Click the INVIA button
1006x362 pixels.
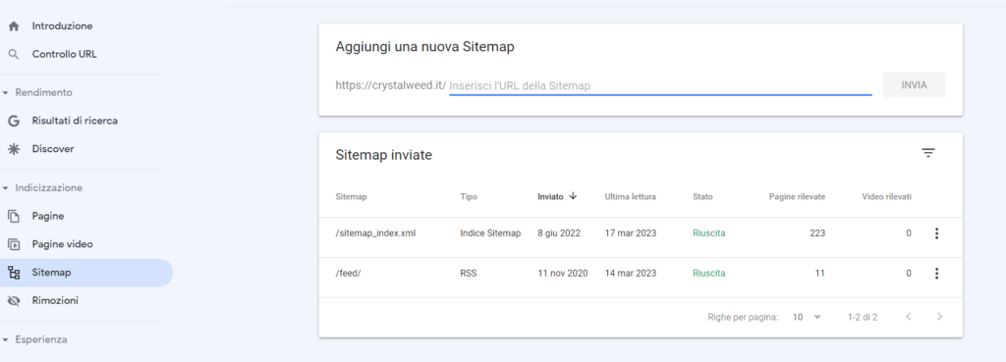coord(914,85)
